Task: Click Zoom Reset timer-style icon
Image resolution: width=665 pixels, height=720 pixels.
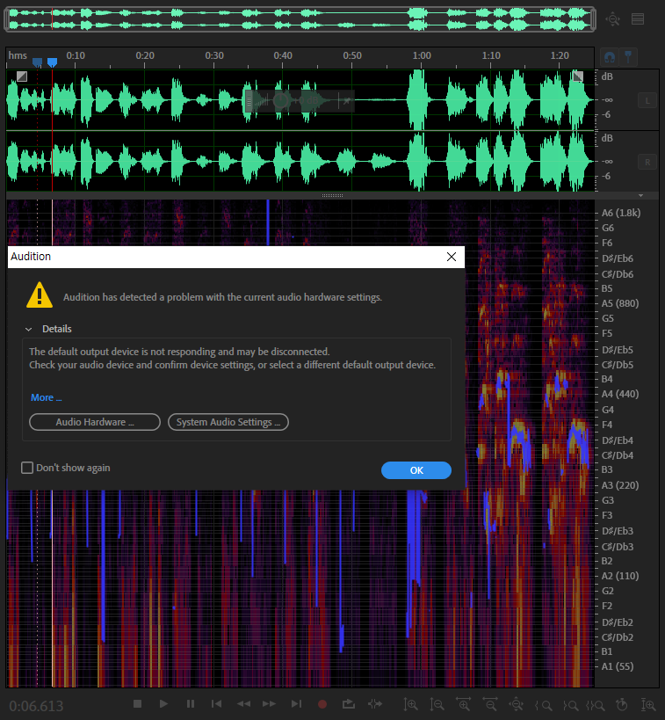Action: click(622, 704)
